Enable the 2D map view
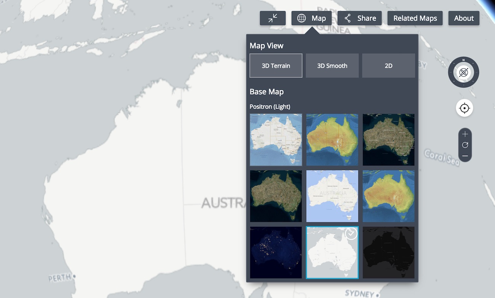Screen dimensions: 495x298 tap(388, 66)
